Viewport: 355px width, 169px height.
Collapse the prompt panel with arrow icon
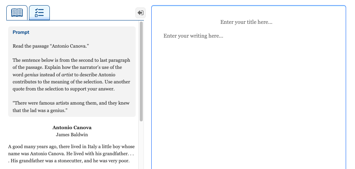pyautogui.click(x=140, y=13)
